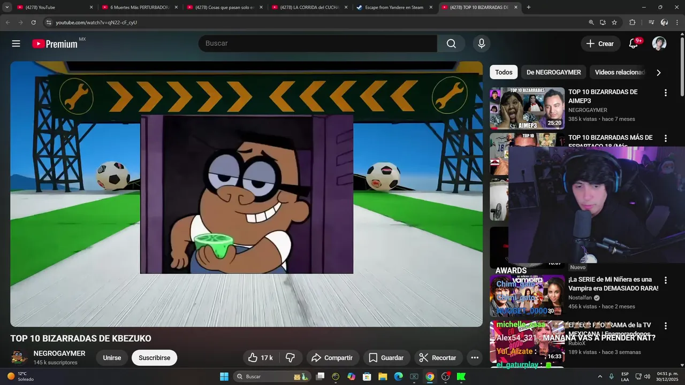Switch to 6 Muertes Más PERTURBADORAS tab
Screen dimensions: 685x385
pyautogui.click(x=140, y=7)
